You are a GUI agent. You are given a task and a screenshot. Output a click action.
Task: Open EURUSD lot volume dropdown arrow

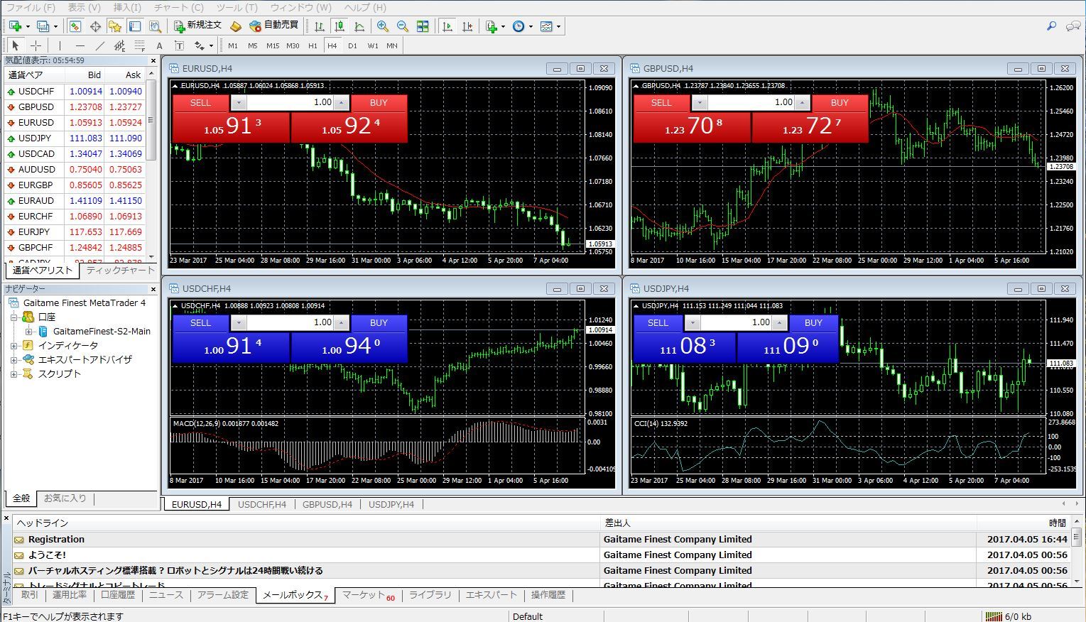(239, 103)
